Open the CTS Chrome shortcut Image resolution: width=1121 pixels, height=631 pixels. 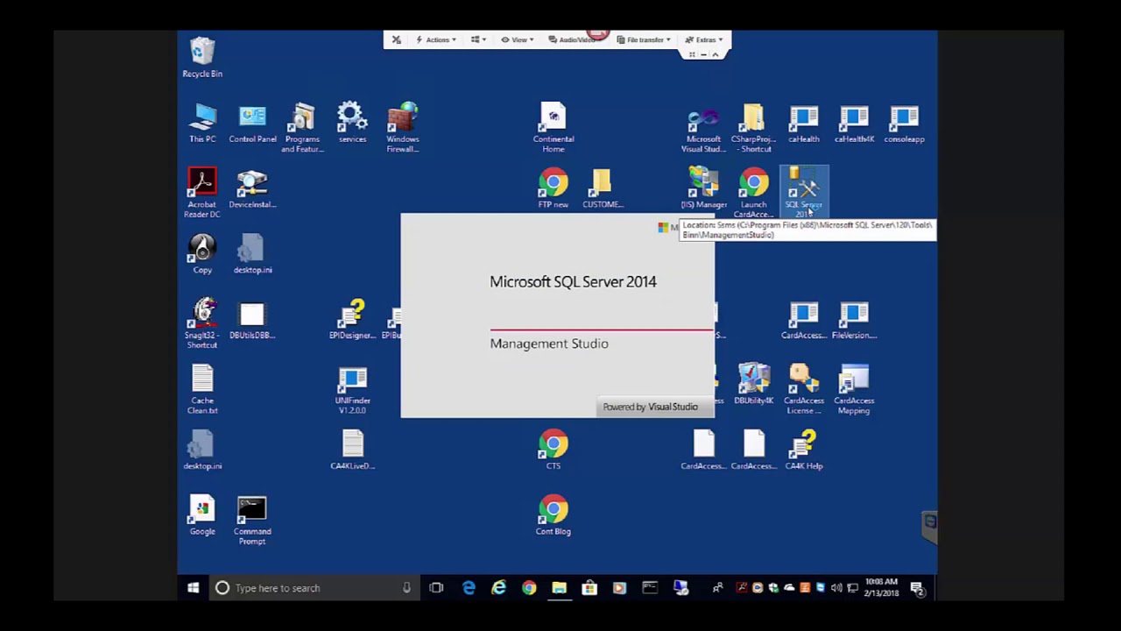pyautogui.click(x=553, y=450)
